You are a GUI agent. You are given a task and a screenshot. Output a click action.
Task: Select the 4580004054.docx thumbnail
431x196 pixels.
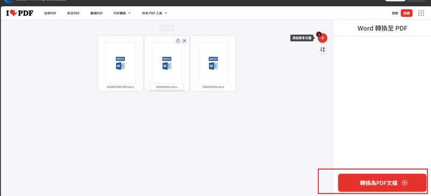click(x=213, y=63)
